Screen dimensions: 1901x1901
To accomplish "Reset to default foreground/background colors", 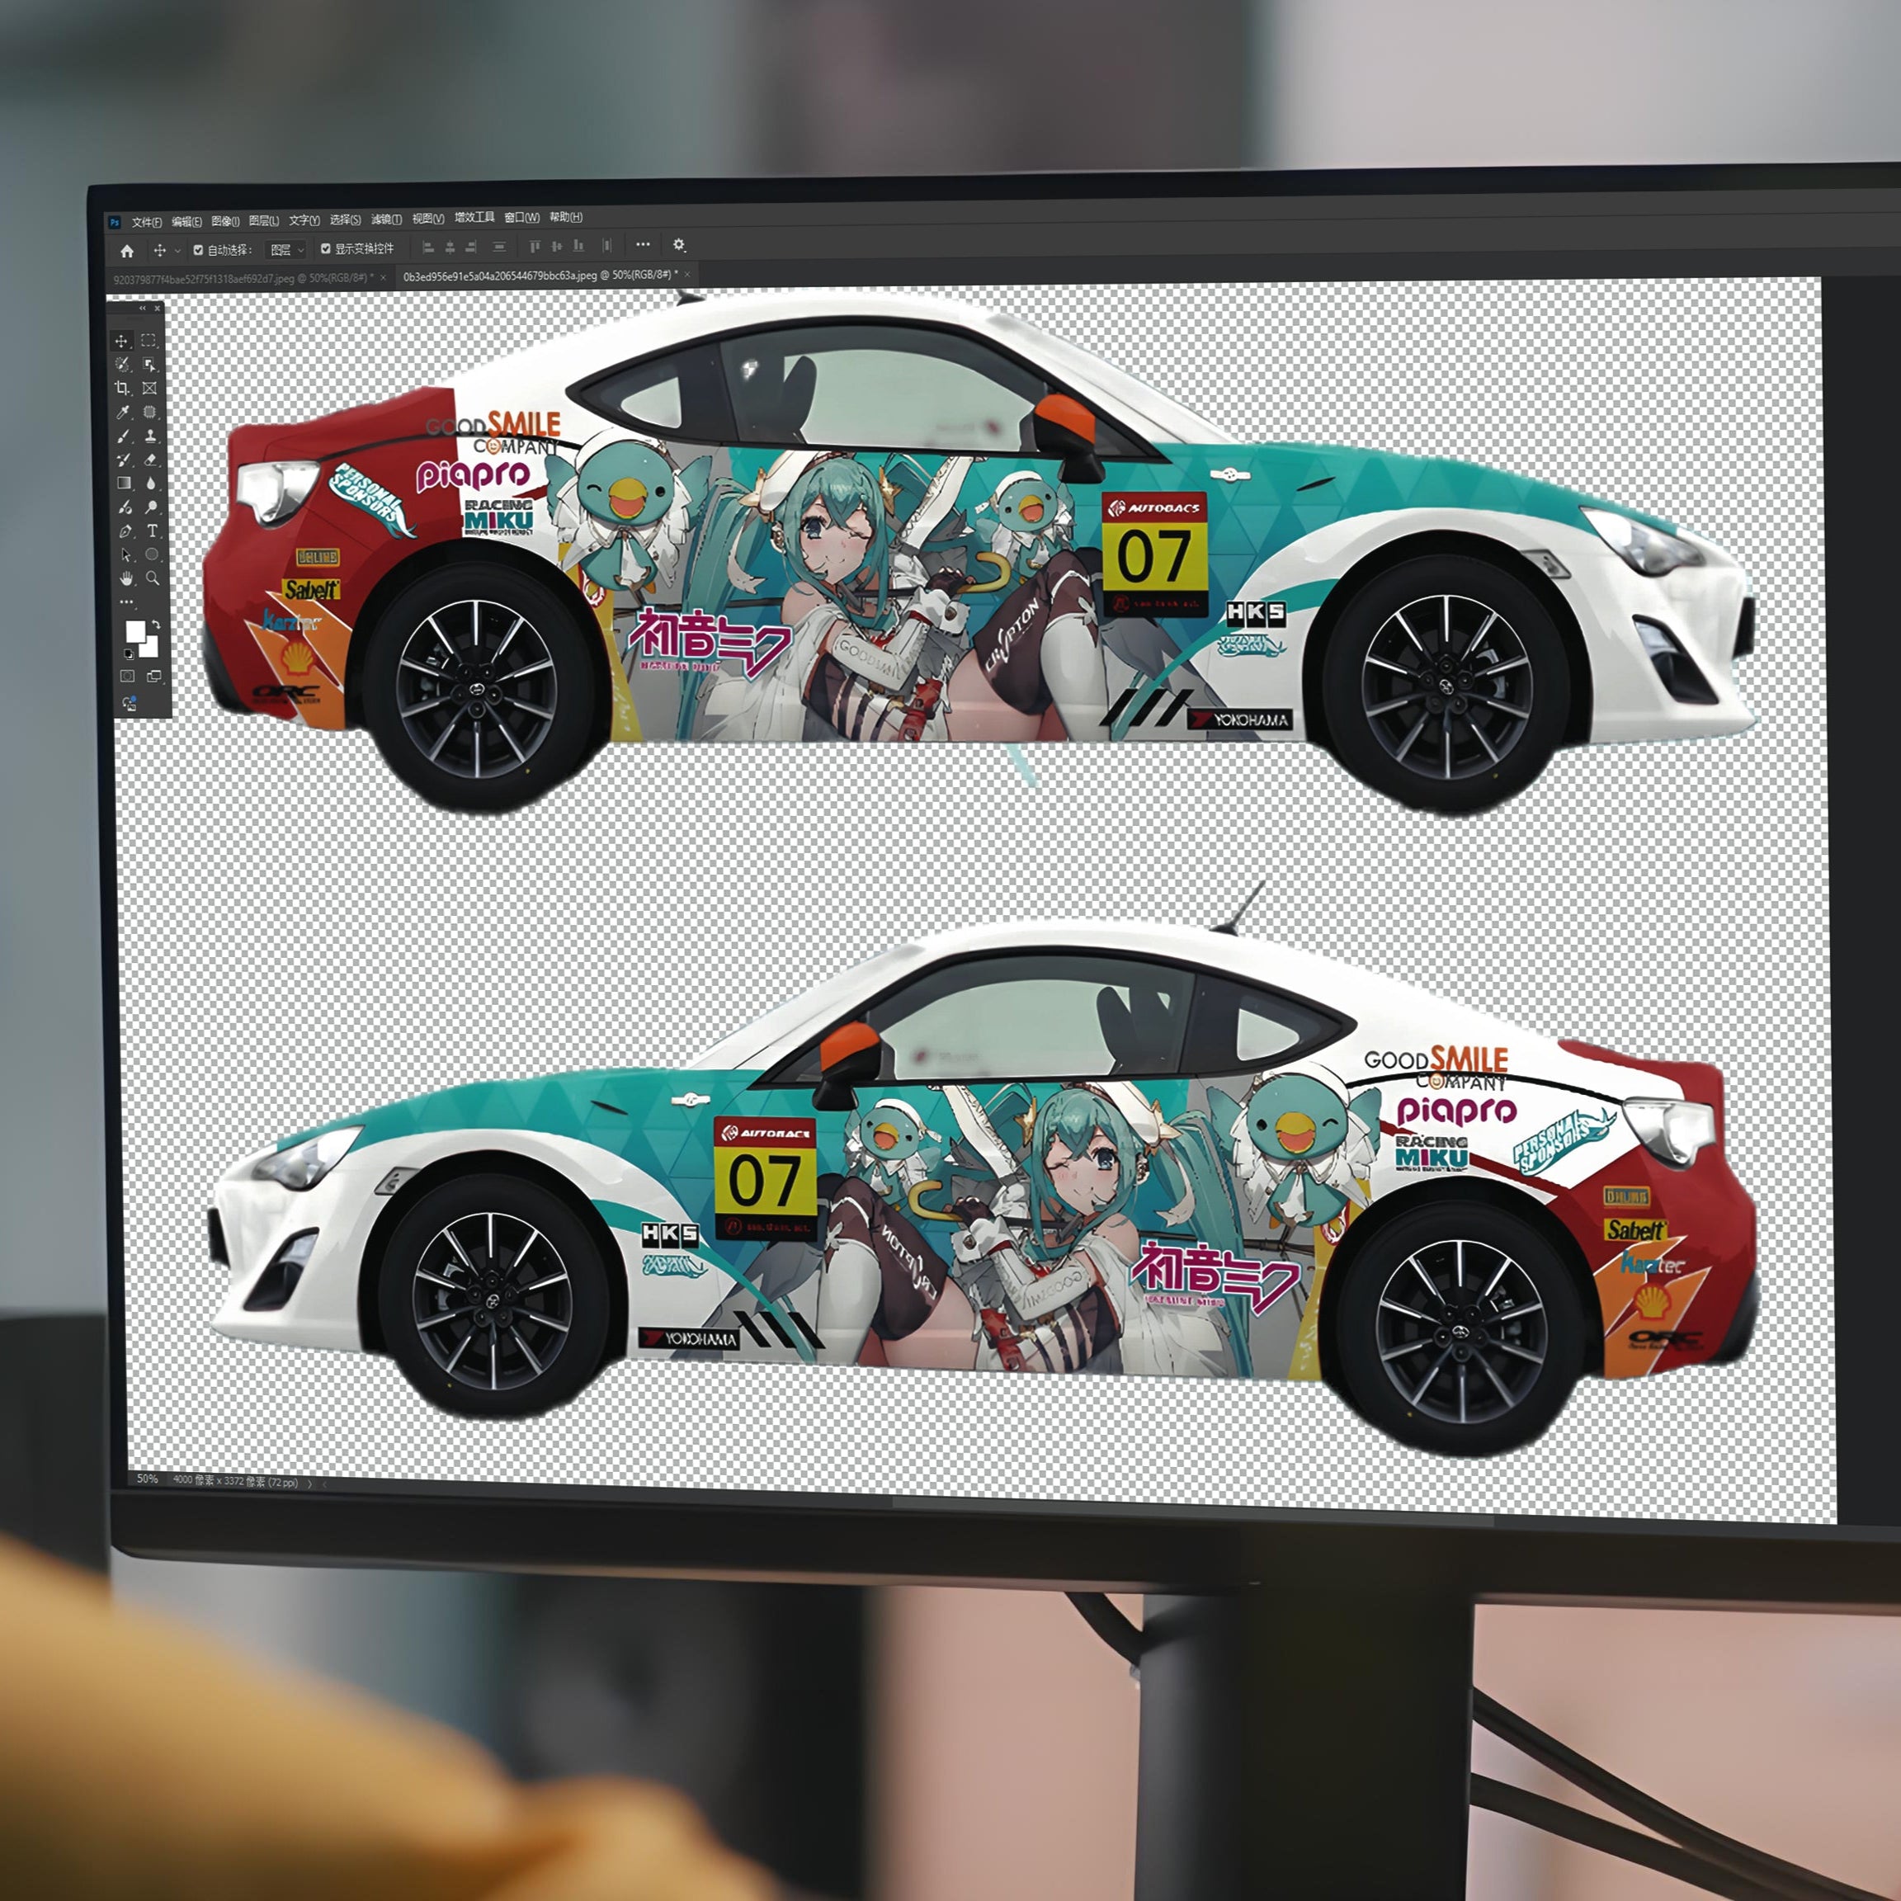I will pyautogui.click(x=129, y=654).
